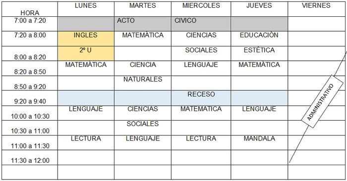
Task: Click the ESTÈTICA cell on Thursday
Action: (x=259, y=53)
